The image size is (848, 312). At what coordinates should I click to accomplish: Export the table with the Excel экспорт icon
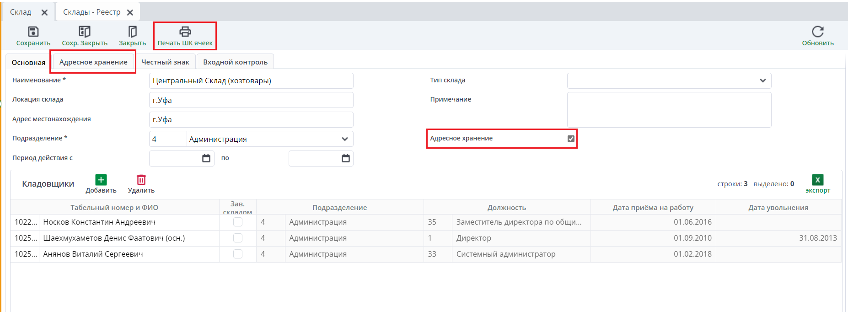click(817, 180)
